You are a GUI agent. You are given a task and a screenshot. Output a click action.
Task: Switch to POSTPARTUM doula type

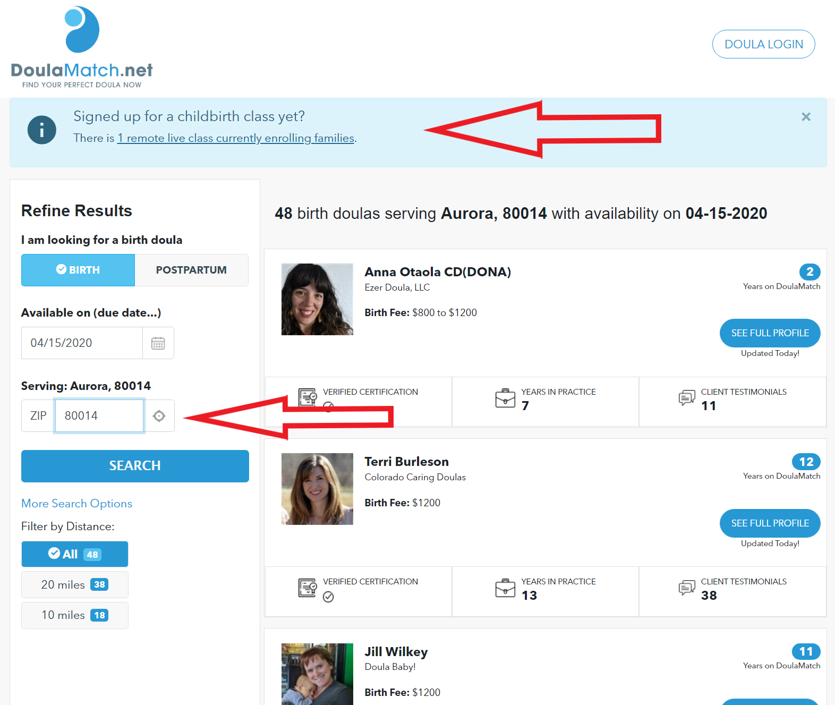(191, 270)
